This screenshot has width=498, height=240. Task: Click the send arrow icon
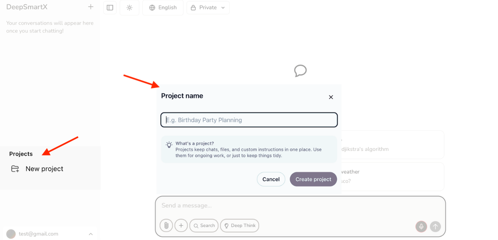tap(435, 226)
